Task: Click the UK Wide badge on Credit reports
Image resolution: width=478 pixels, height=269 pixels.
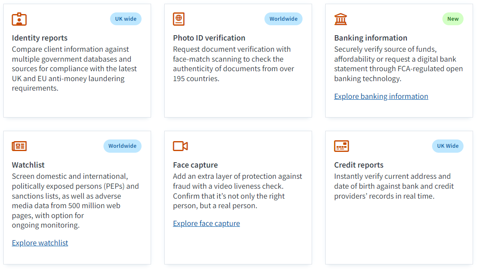Action: (447, 146)
